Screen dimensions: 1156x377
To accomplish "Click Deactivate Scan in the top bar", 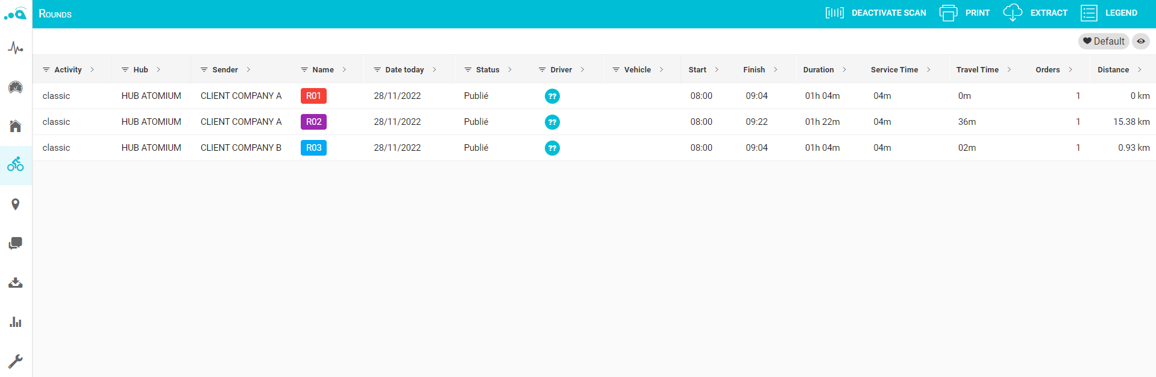I will (x=876, y=13).
